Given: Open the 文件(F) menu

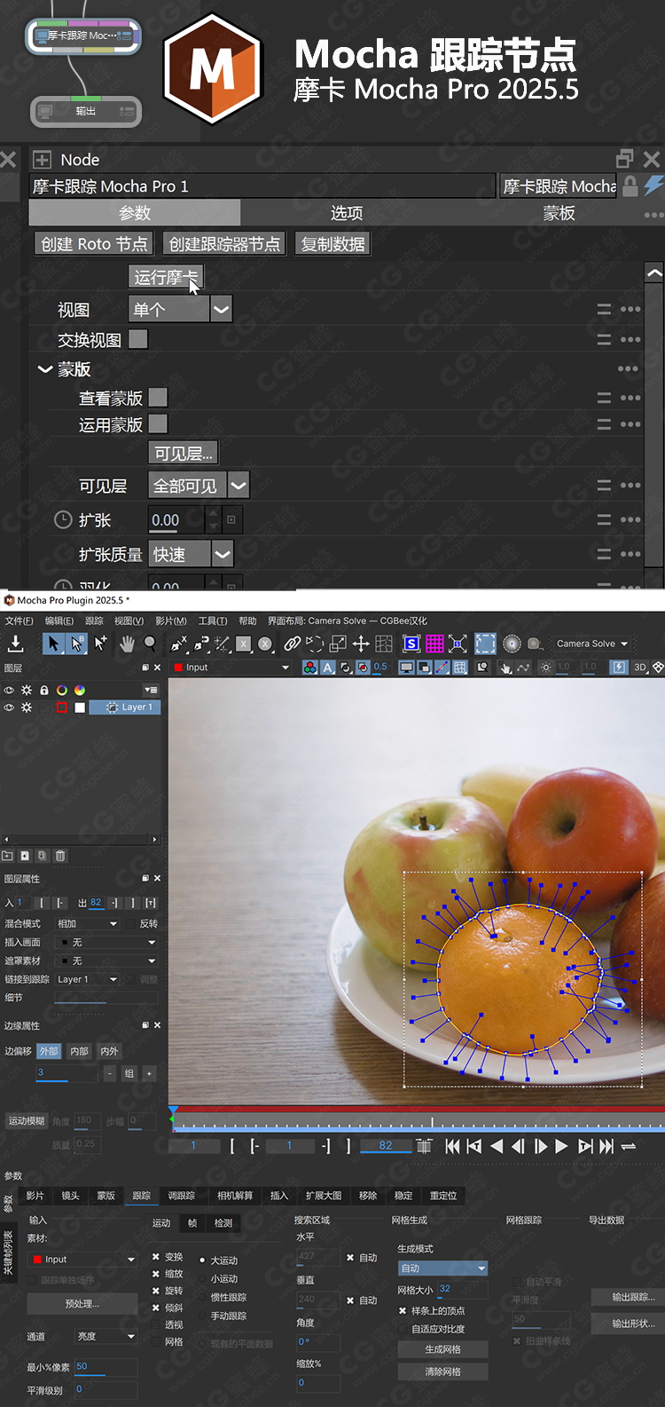Looking at the screenshot, I should (x=19, y=621).
